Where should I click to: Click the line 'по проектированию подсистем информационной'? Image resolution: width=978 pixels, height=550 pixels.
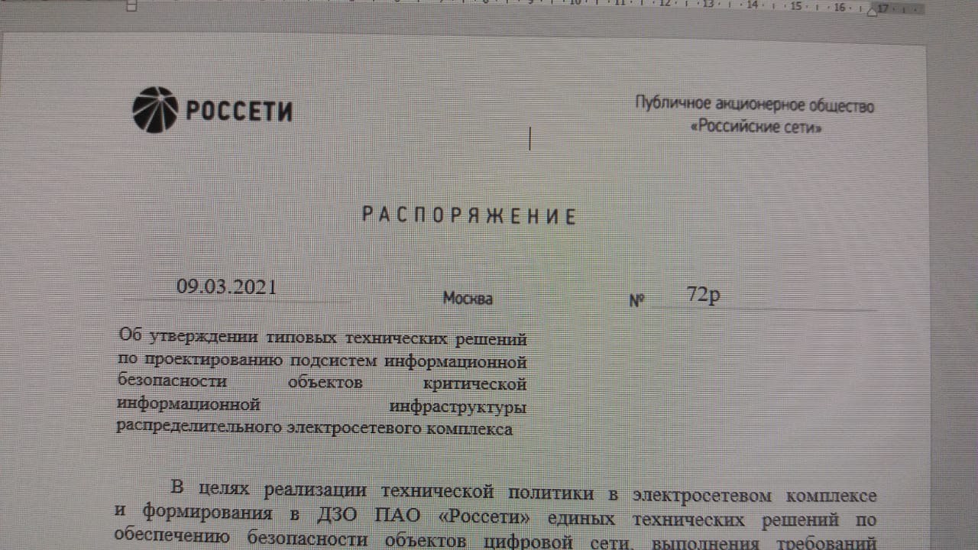tap(322, 359)
